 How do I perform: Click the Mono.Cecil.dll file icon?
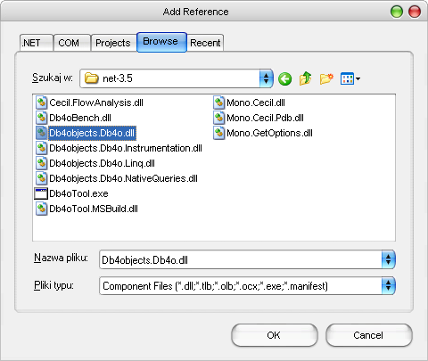click(x=218, y=103)
